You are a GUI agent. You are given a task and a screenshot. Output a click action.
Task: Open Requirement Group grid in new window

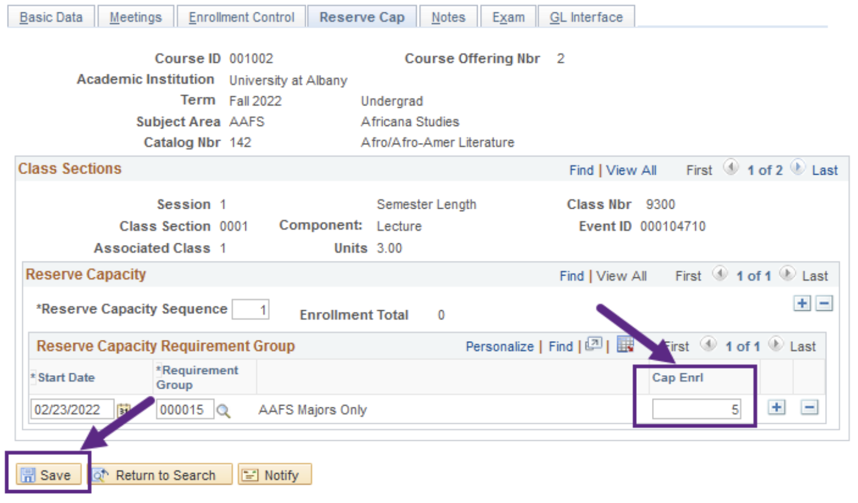coord(593,345)
